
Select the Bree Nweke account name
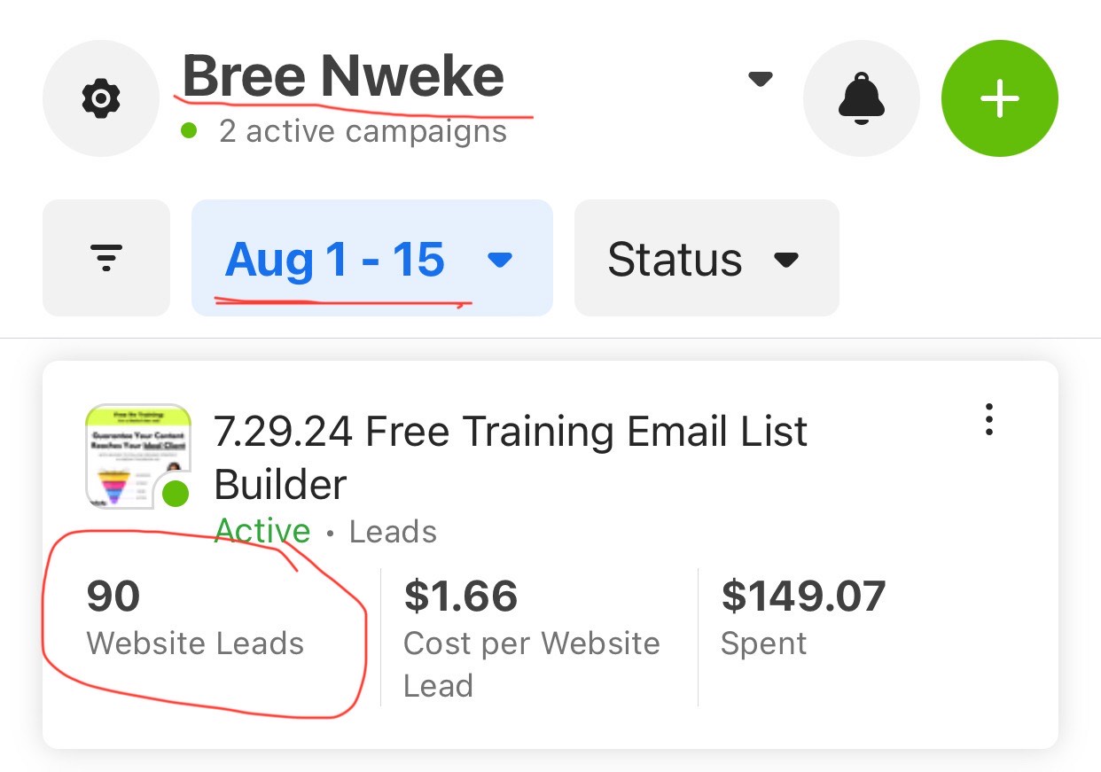(x=343, y=76)
